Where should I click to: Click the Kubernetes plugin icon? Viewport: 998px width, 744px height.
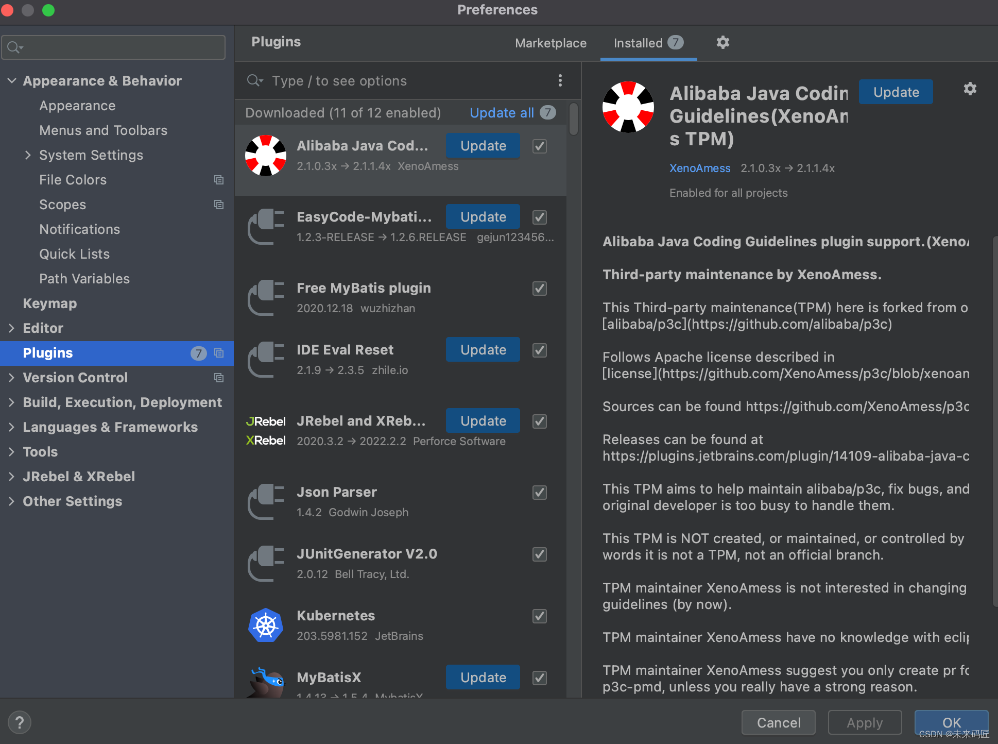(266, 625)
